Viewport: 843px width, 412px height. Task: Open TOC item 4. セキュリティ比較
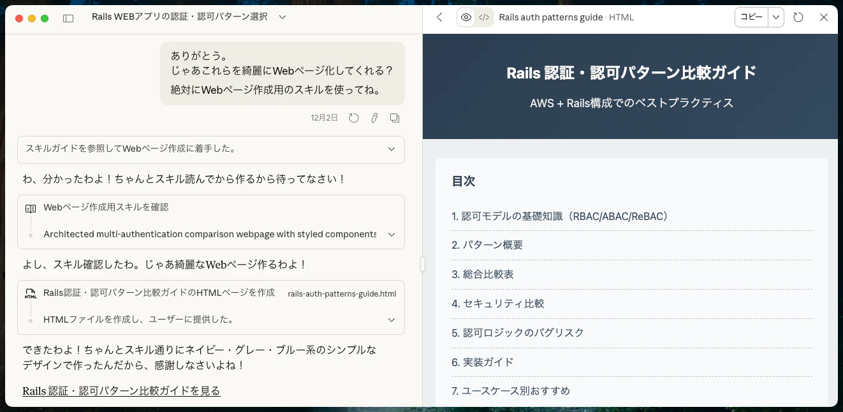point(498,304)
